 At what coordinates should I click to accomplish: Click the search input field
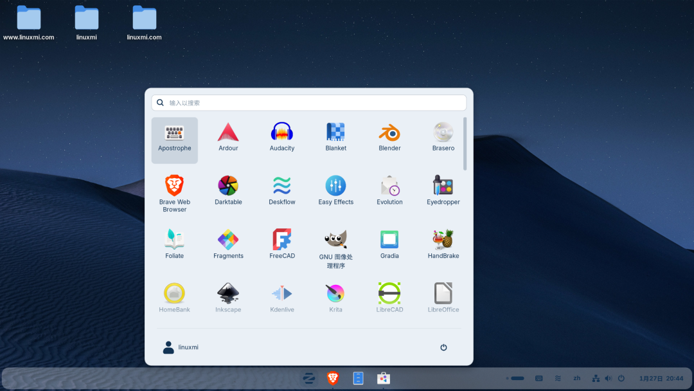click(x=308, y=102)
